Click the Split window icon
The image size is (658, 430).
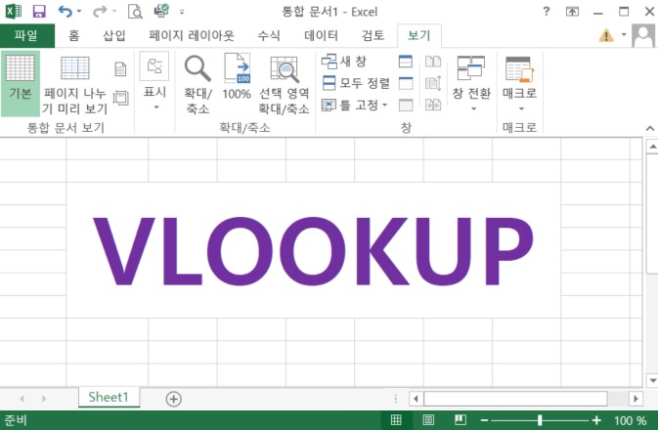click(406, 62)
